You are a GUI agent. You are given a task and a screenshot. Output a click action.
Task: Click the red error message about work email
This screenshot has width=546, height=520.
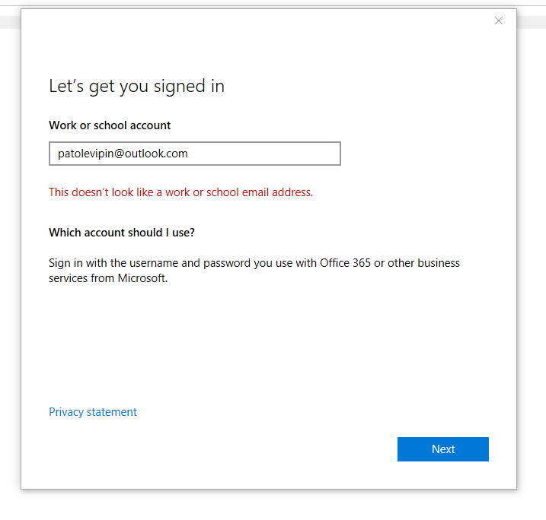180,192
